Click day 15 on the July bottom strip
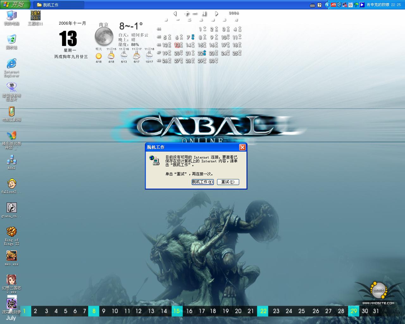The height and width of the screenshot is (324, 405). click(177, 311)
